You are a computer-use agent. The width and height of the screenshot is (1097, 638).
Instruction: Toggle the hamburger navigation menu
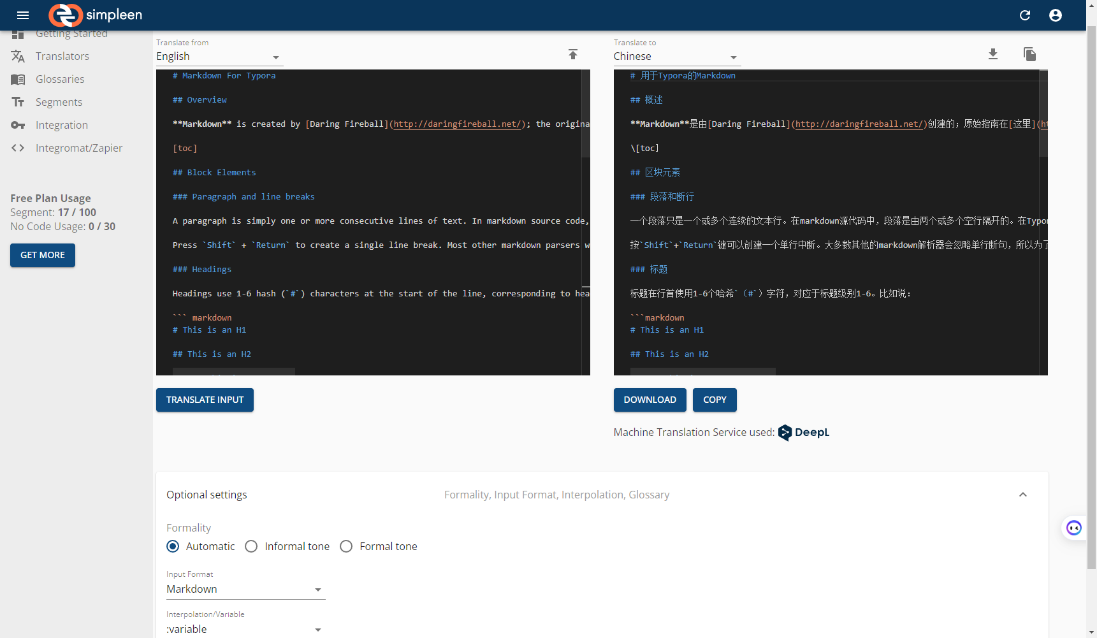pyautogui.click(x=23, y=15)
